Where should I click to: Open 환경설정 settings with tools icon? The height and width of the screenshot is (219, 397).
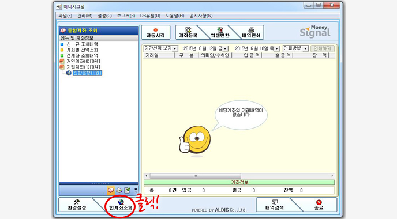click(77, 205)
